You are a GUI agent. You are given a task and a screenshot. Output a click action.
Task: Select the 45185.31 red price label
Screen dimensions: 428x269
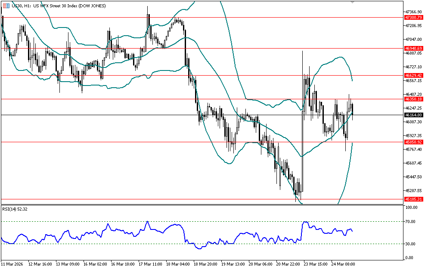coord(413,199)
